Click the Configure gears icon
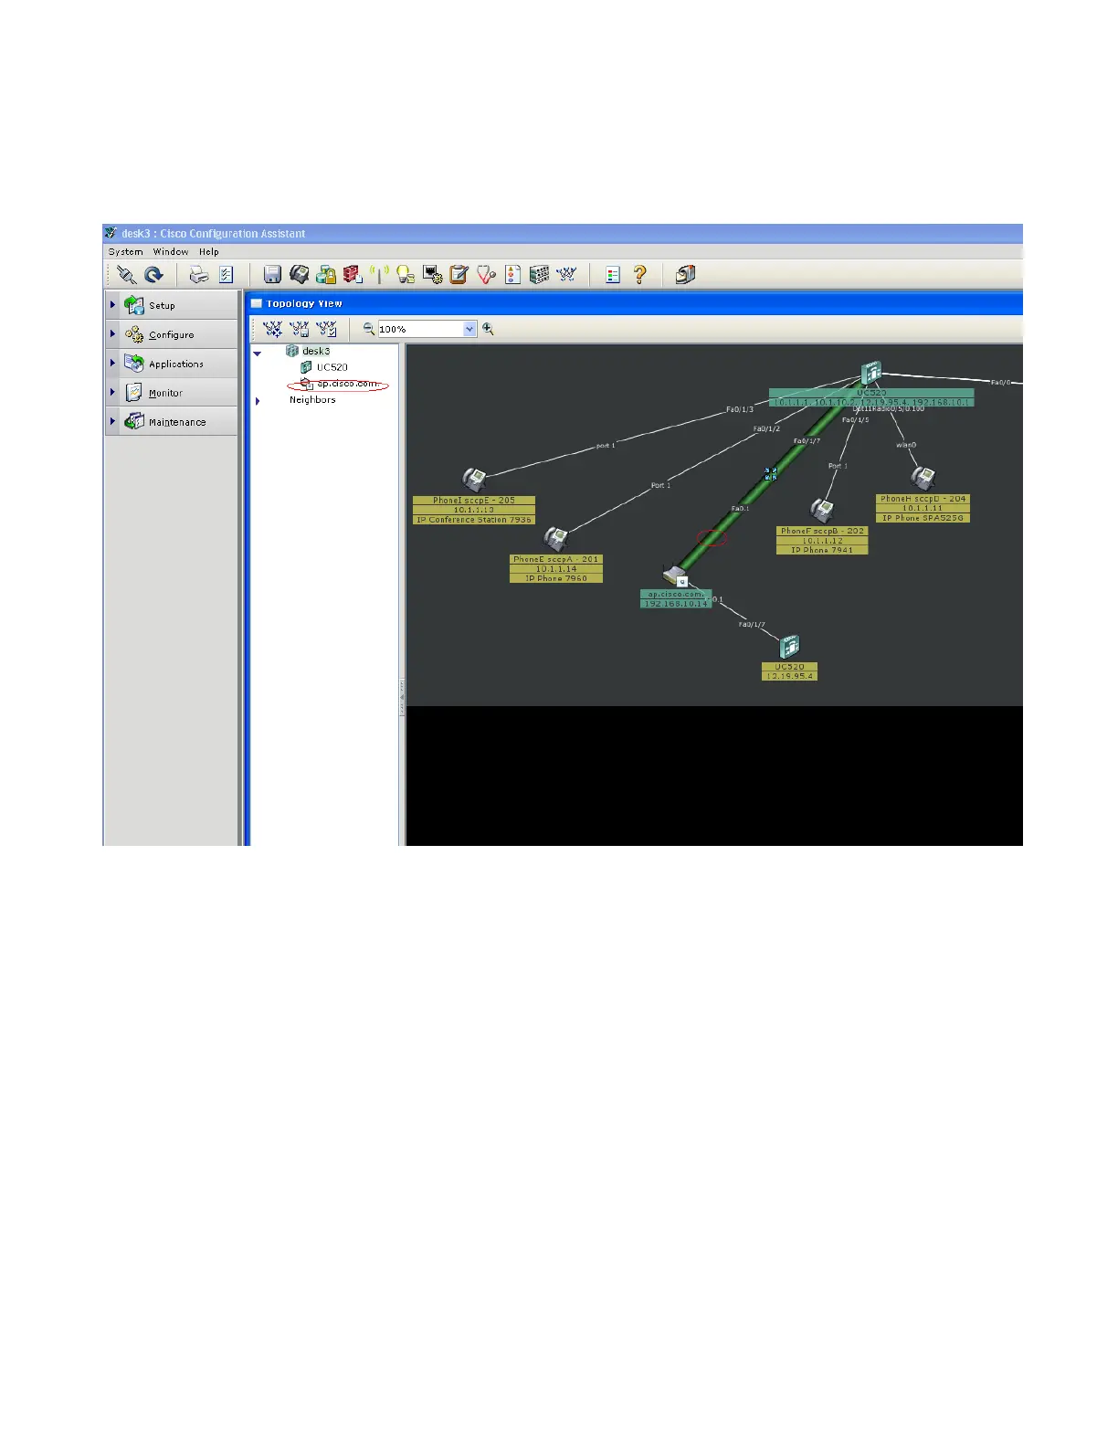 coord(134,334)
